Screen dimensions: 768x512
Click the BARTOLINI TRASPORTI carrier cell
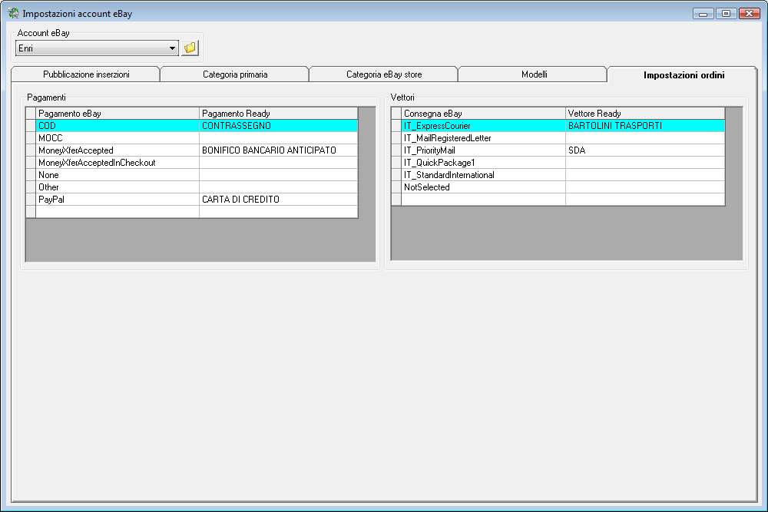pyautogui.click(x=644, y=126)
